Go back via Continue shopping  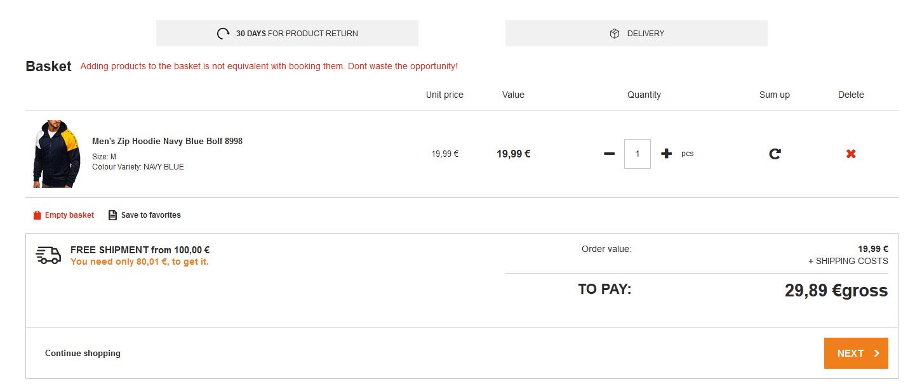pyautogui.click(x=83, y=353)
